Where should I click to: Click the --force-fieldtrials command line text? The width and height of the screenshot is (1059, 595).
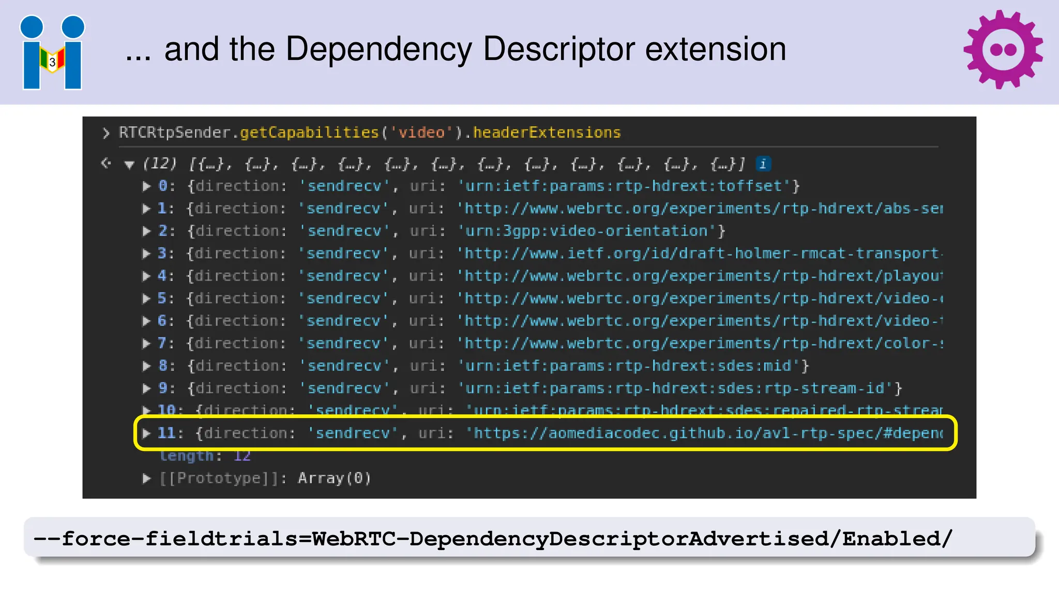(492, 538)
